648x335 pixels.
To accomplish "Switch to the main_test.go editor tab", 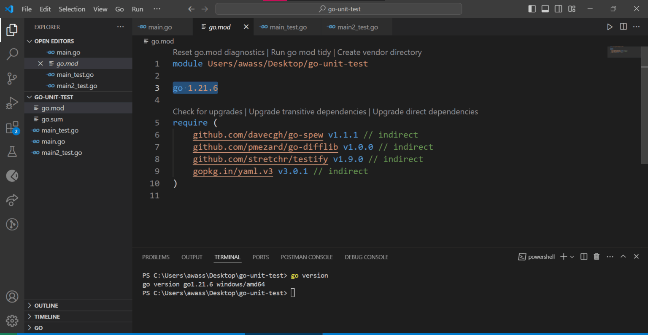I will [288, 27].
